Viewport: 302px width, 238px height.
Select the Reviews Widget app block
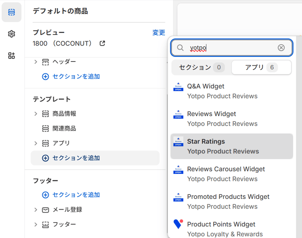pyautogui.click(x=232, y=119)
